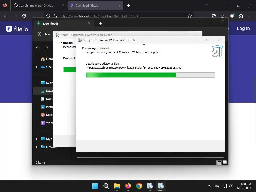
Task: Open Firefox from the taskbar
Action: (x=128, y=186)
